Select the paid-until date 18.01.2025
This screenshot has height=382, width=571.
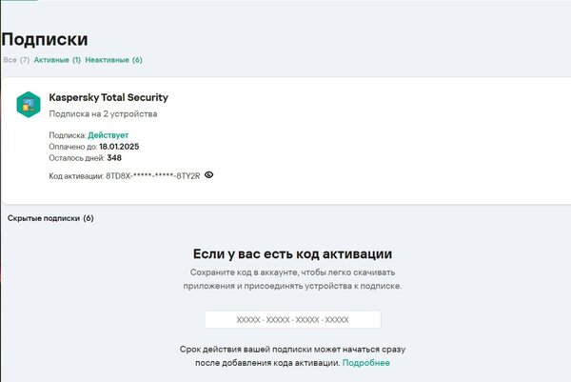point(119,147)
